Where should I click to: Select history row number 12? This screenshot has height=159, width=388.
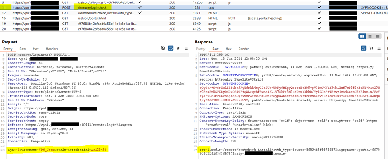tap(194, 12)
